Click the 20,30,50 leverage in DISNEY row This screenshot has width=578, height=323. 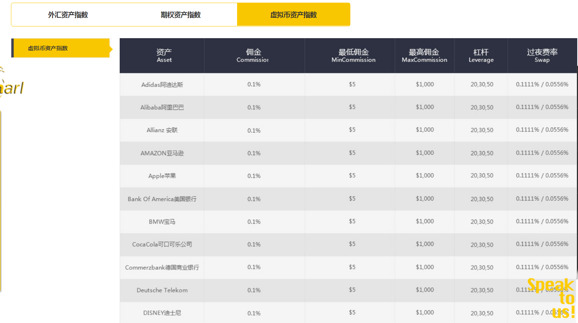coord(482,313)
